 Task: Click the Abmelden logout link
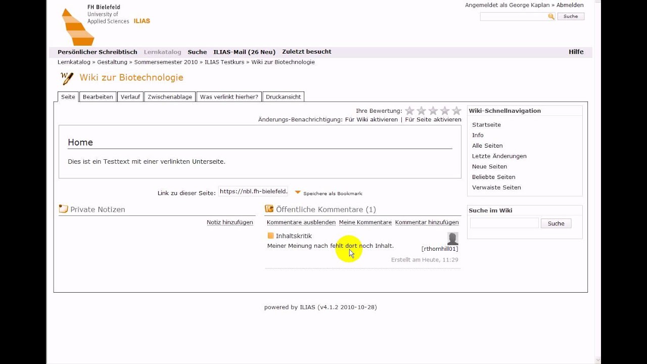pos(570,5)
